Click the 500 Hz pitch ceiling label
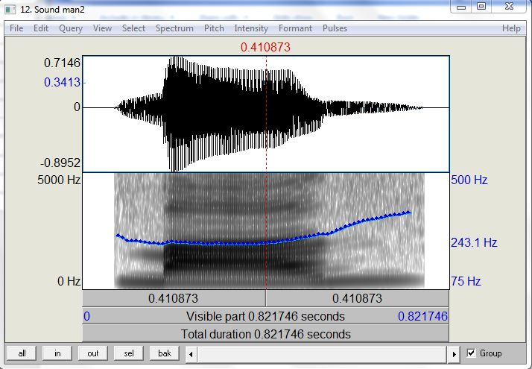Screen dimensions: 532x369 (469, 180)
